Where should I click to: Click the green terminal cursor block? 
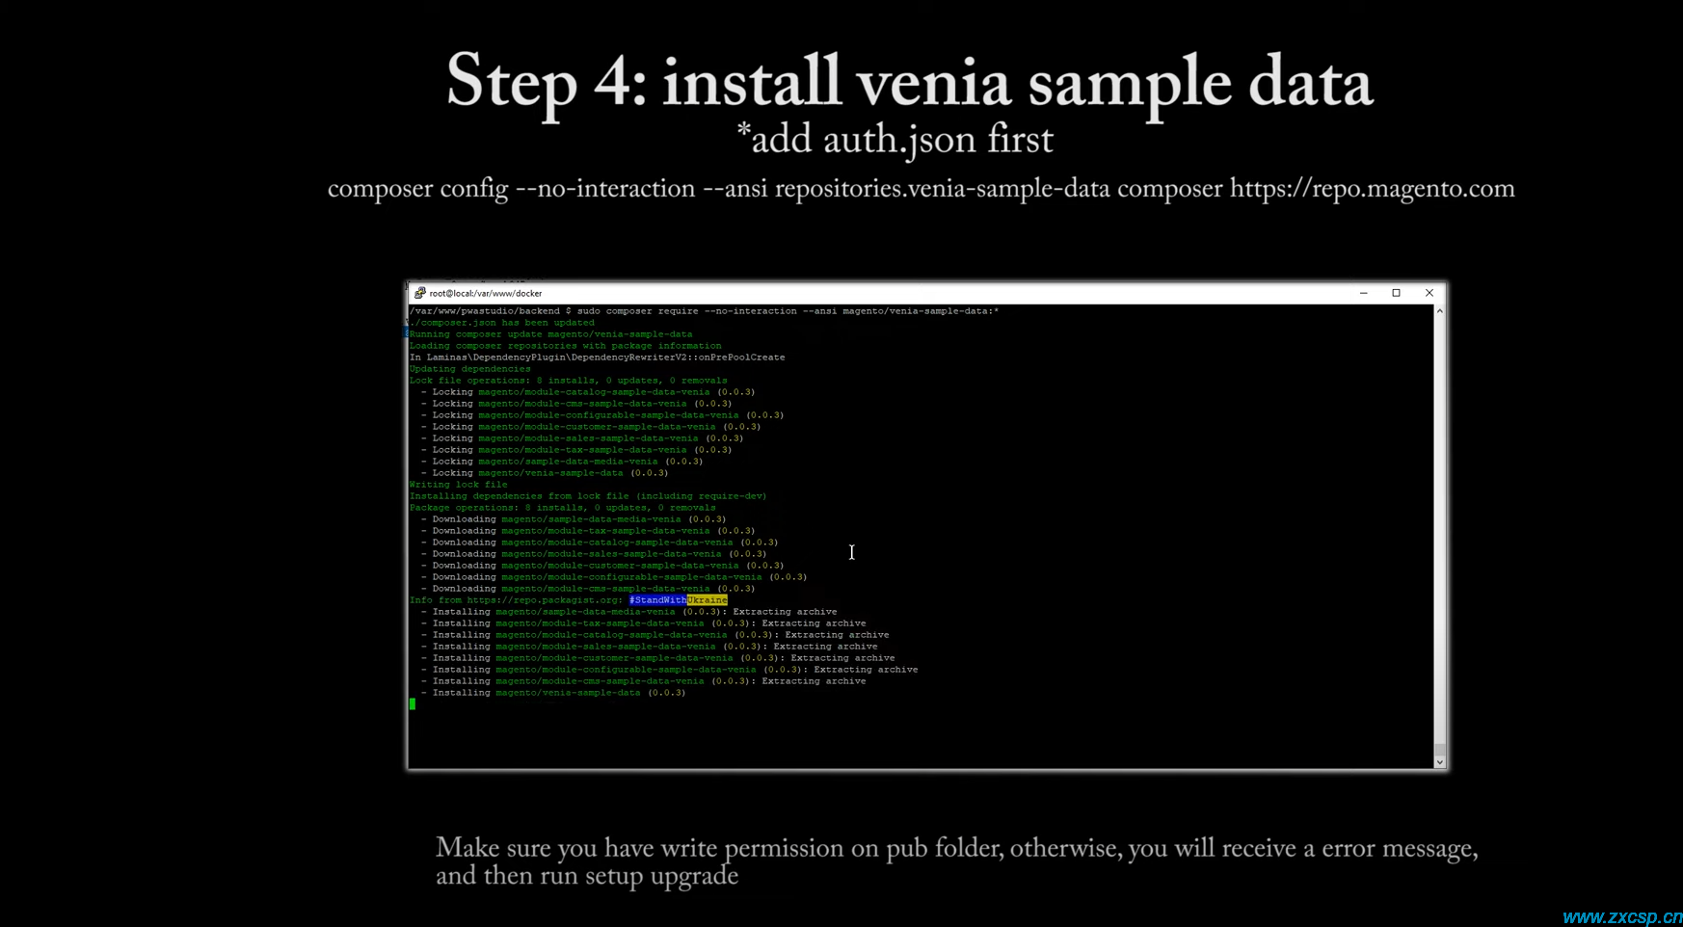413,704
